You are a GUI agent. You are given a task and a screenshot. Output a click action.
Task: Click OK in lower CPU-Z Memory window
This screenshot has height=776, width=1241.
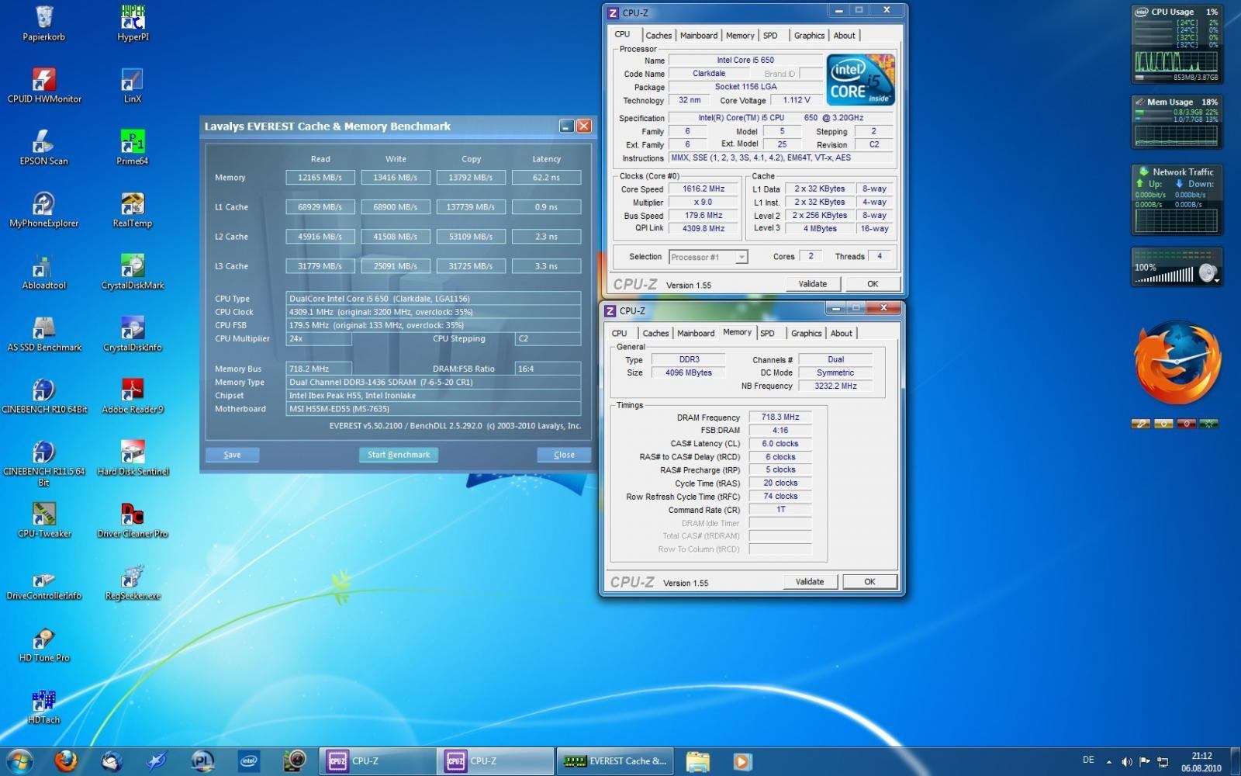(869, 582)
